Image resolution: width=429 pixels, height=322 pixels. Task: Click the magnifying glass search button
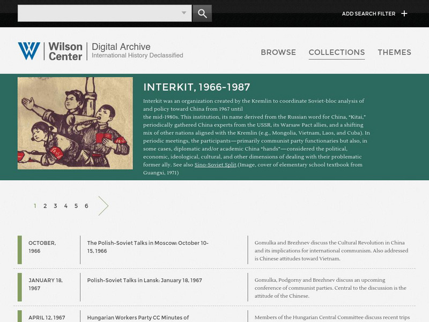pos(202,13)
